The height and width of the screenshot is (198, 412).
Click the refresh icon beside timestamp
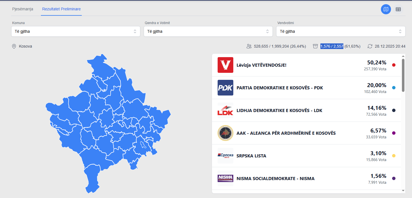click(x=370, y=46)
